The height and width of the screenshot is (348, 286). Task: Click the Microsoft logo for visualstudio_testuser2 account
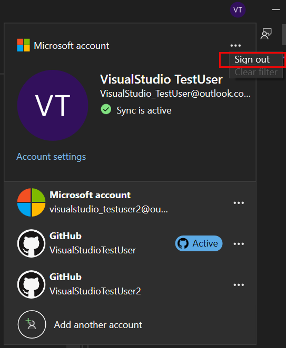pos(32,202)
